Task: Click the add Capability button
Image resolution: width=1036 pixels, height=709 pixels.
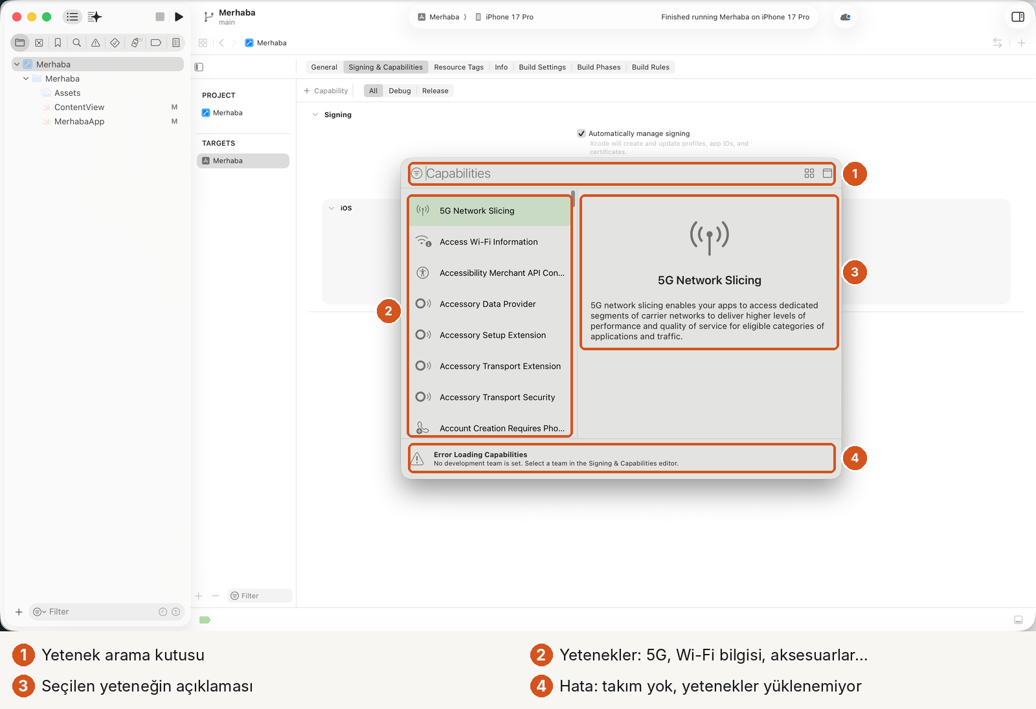Action: 326,91
